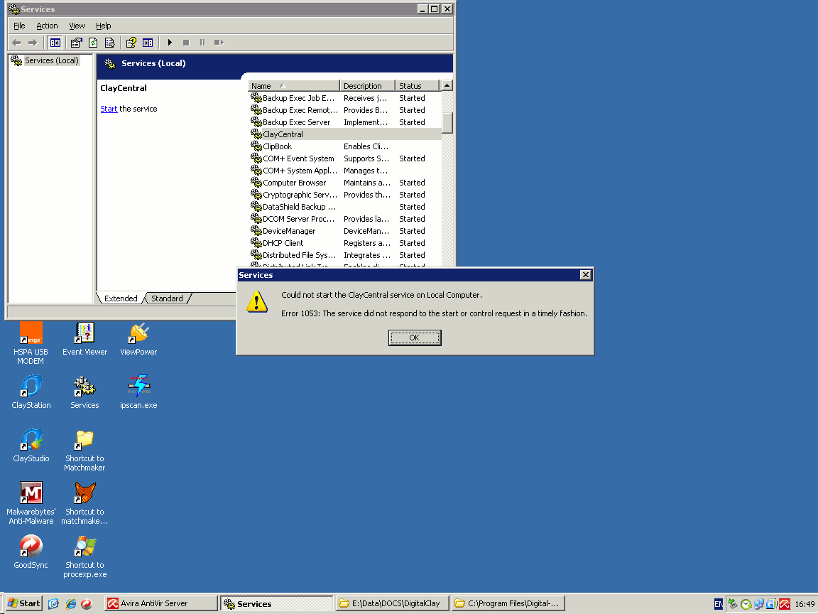The image size is (818, 614).
Task: Click the Refresh toolbar icon
Action: pos(93,43)
